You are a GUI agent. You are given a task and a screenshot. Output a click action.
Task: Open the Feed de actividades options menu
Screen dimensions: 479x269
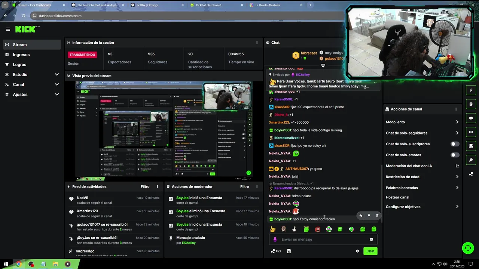(x=157, y=186)
